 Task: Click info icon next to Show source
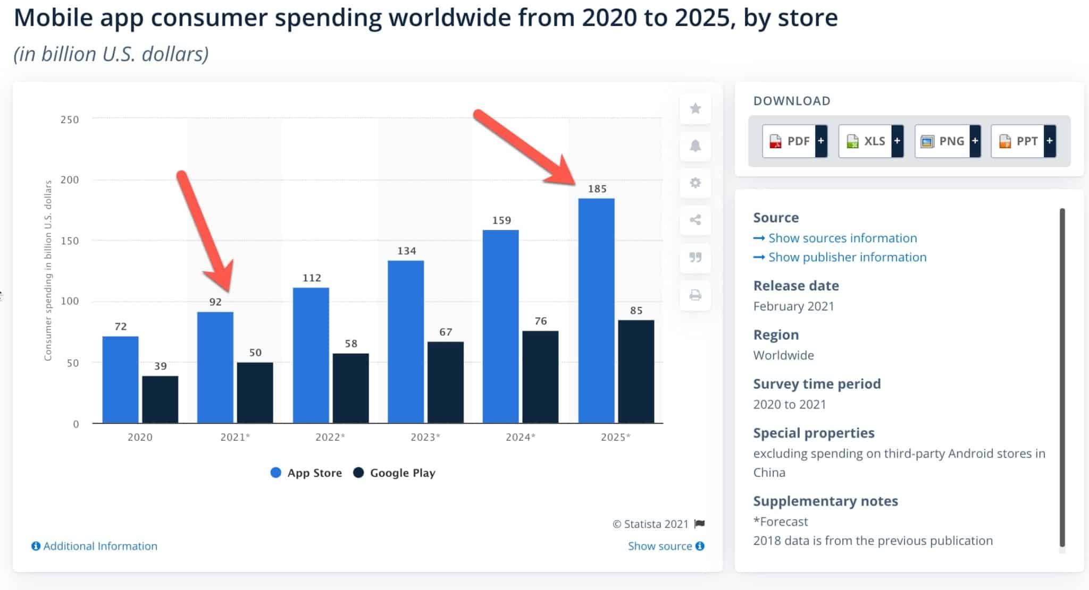(700, 546)
